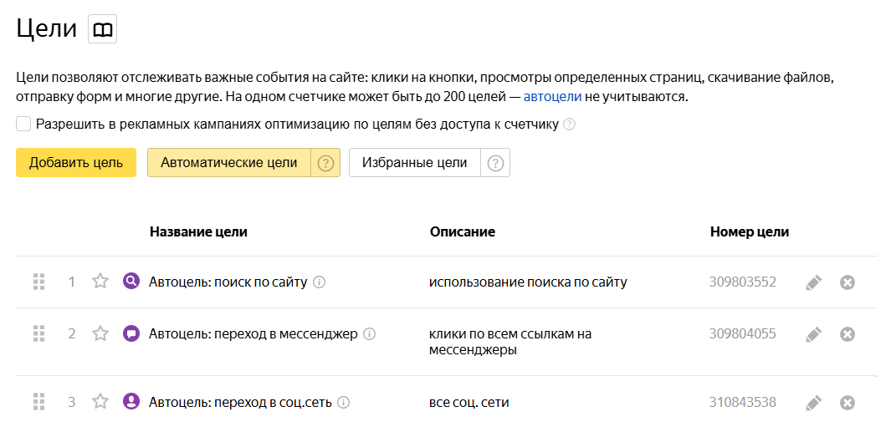Delete the 'переход в мессенджер' goal
891x427 pixels.
[x=847, y=334]
